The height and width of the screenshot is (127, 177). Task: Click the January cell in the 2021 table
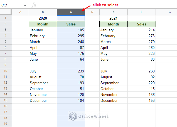[114, 30]
